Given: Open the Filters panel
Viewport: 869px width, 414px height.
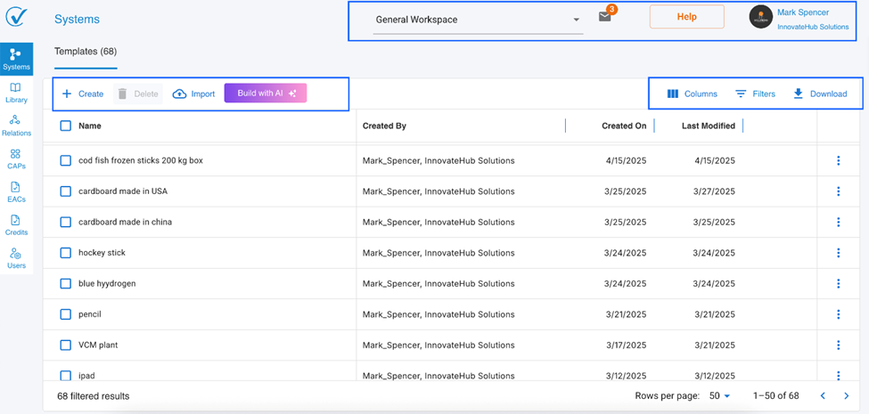Looking at the screenshot, I should point(755,93).
